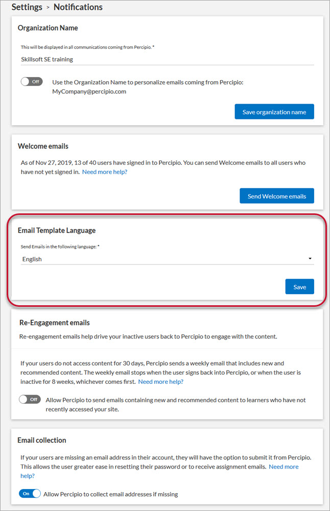This screenshot has width=330, height=511.
Task: Save the Email Template Language setting
Action: (x=299, y=287)
